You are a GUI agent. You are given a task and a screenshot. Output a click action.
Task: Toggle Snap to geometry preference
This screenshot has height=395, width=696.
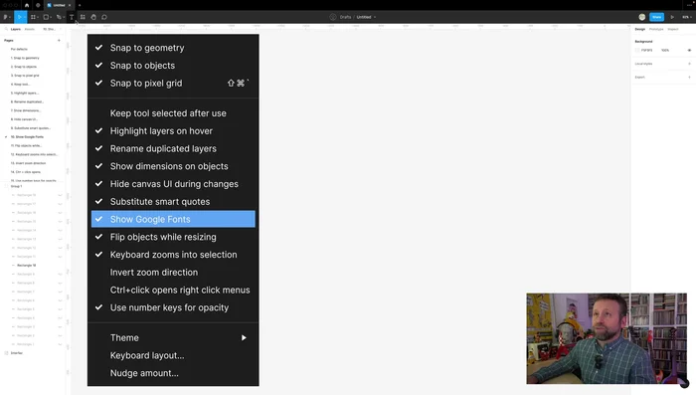[x=173, y=48]
